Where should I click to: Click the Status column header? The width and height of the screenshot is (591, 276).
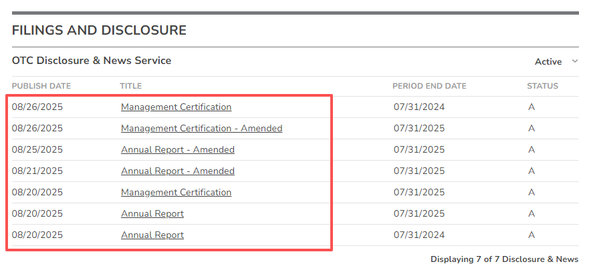(542, 86)
